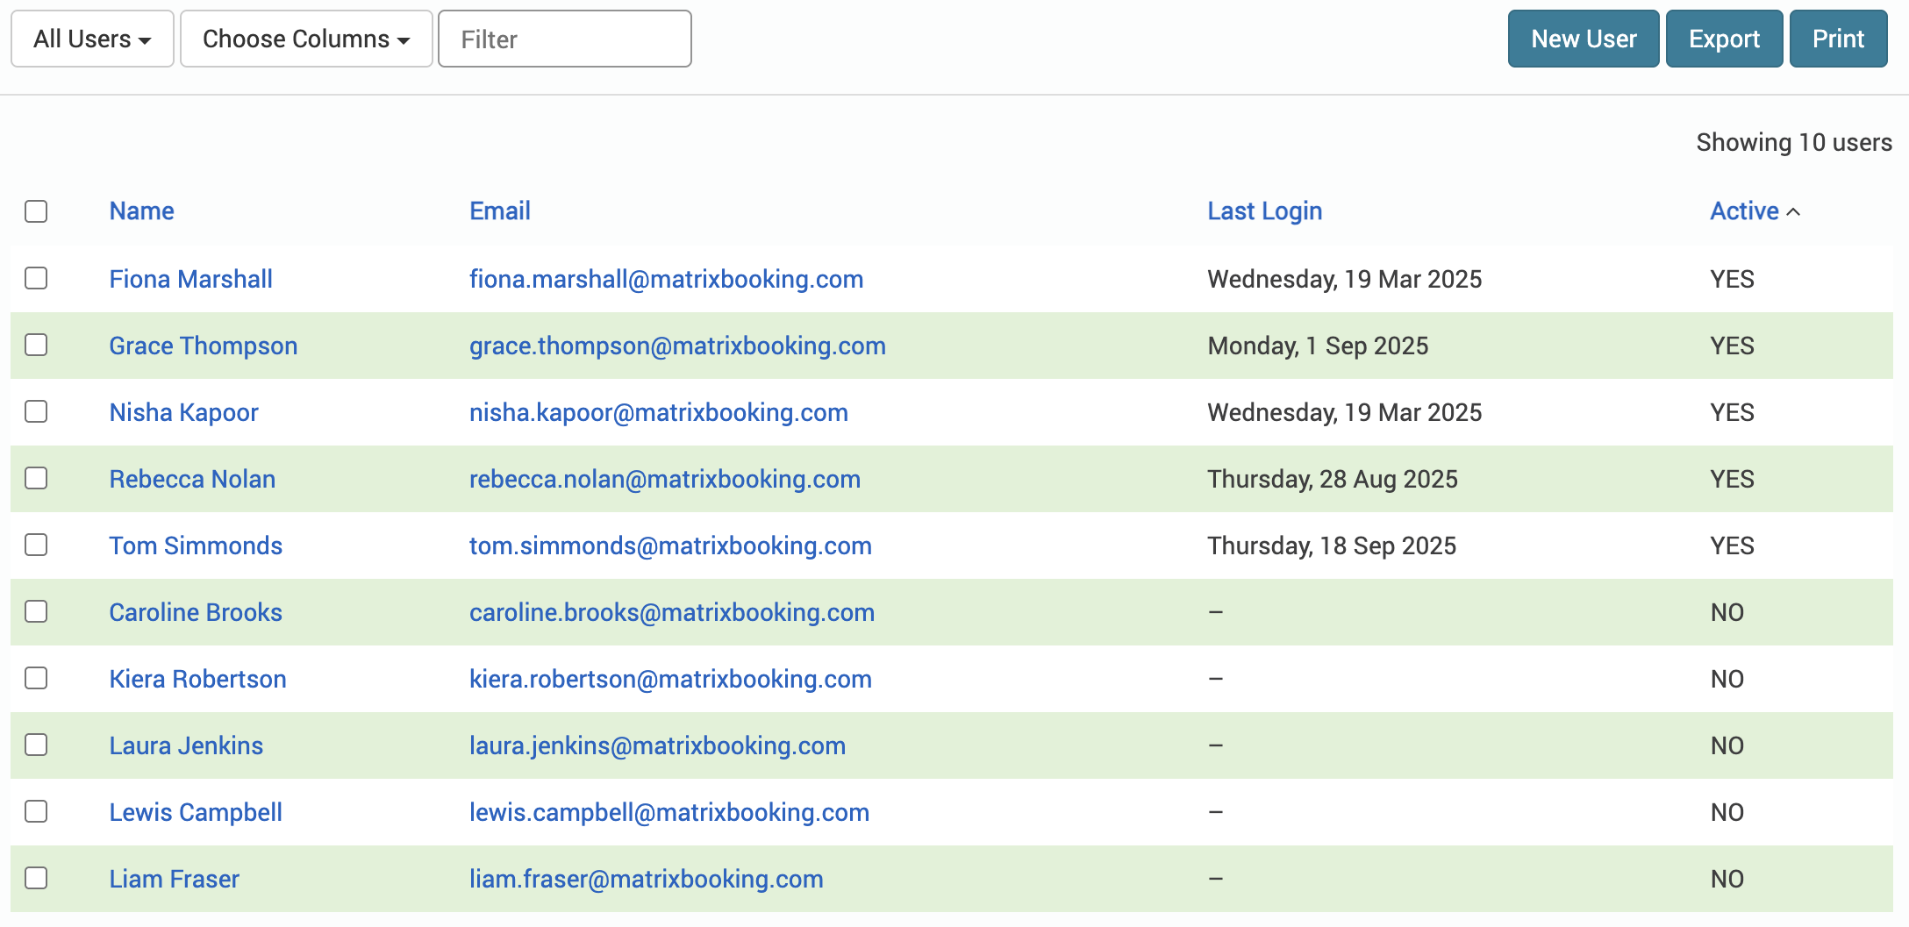Tick the select-all checkbox in header
The image size is (1909, 927).
click(36, 210)
